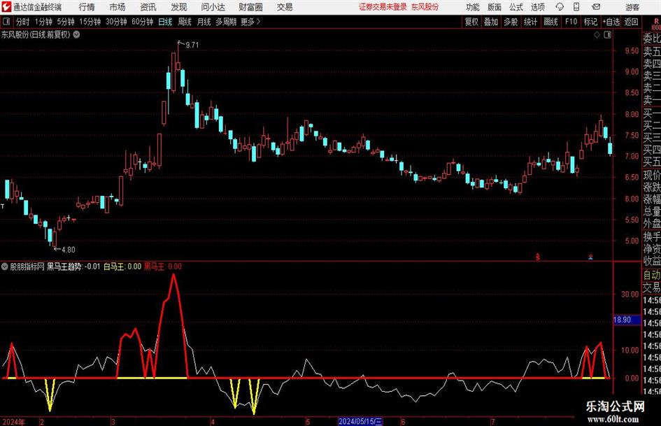The width and height of the screenshot is (661, 426).
Task: Expand the indicator panel dropdown arrow
Action: [x=5, y=267]
